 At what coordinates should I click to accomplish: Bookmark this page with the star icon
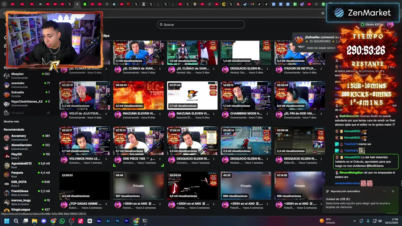pyautogui.click(x=323, y=13)
